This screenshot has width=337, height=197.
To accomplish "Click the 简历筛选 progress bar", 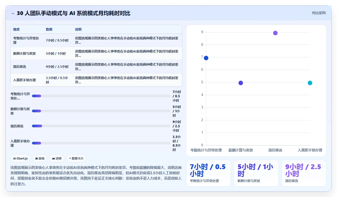I will tap(101, 126).
